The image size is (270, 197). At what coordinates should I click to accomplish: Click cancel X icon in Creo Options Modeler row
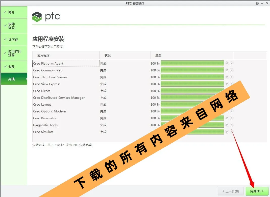click(x=232, y=111)
